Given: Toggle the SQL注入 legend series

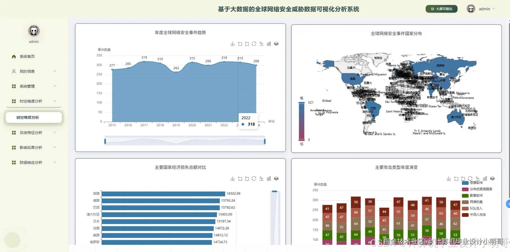Looking at the screenshot, I should pyautogui.click(x=472, y=208).
